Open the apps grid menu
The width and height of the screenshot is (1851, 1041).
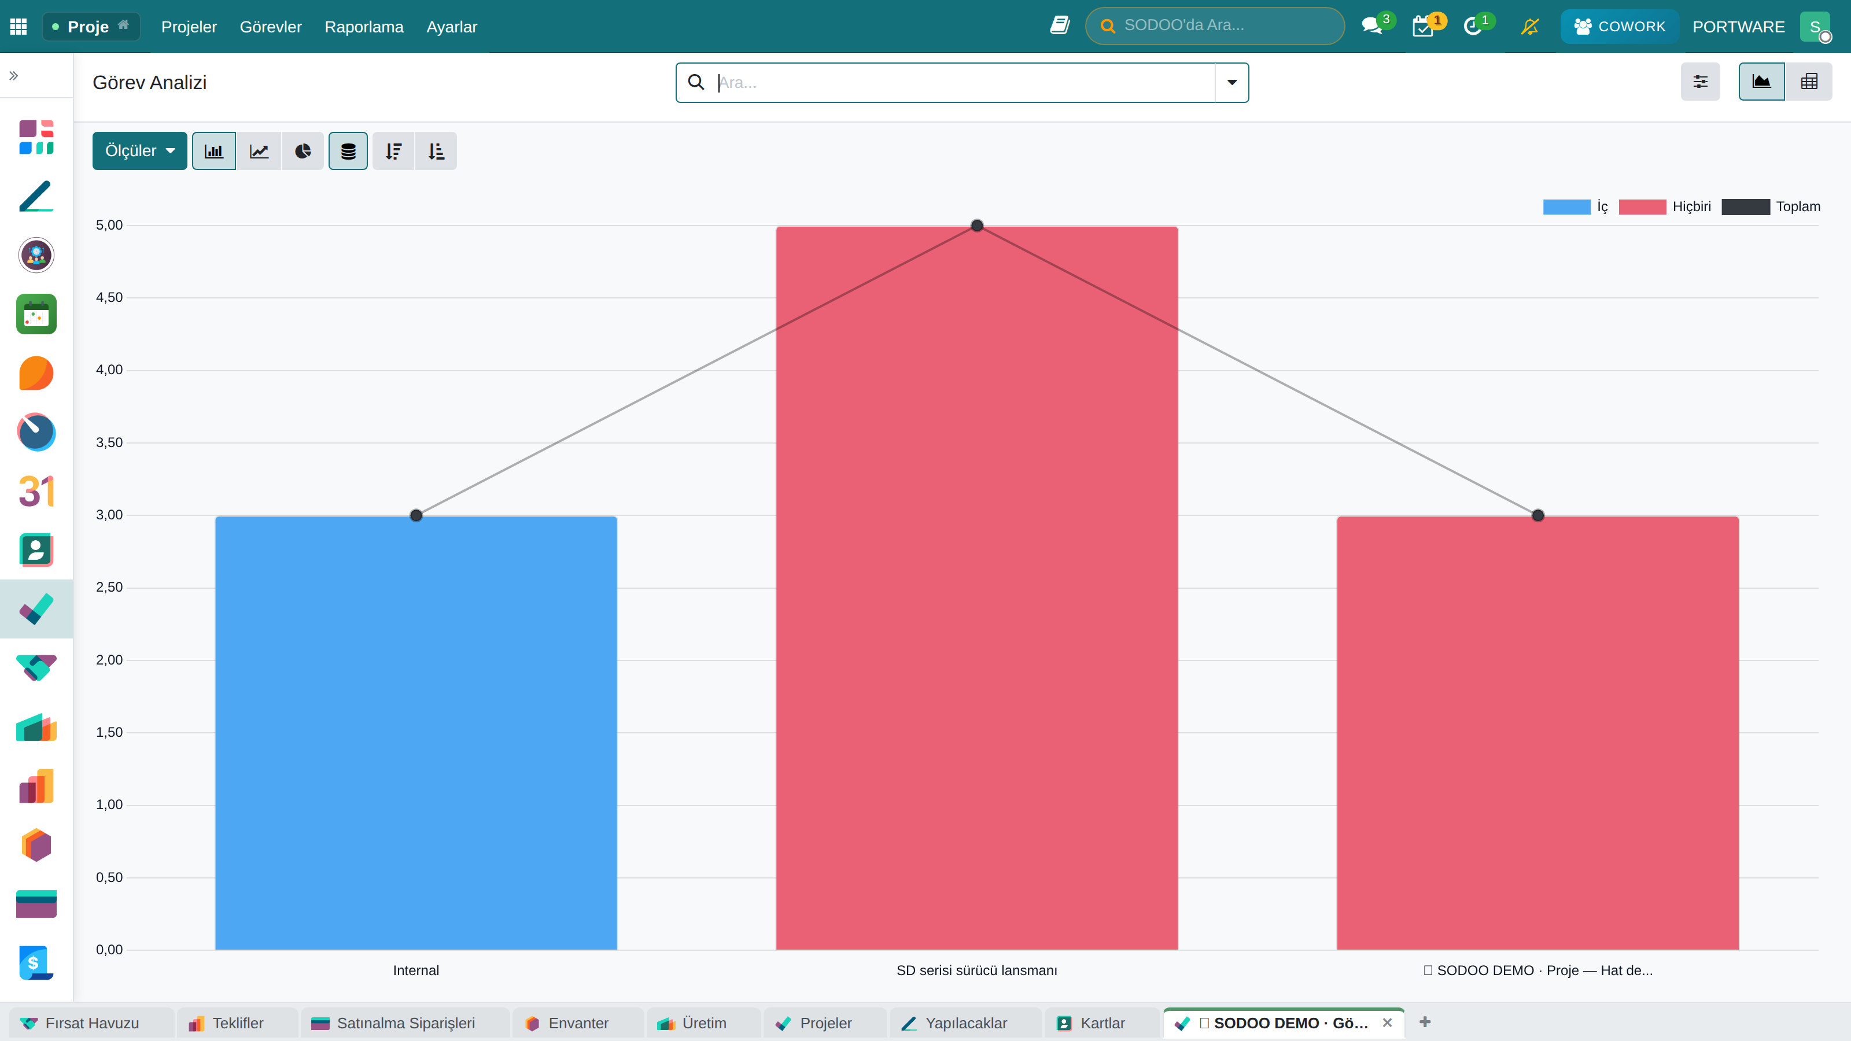point(19,27)
